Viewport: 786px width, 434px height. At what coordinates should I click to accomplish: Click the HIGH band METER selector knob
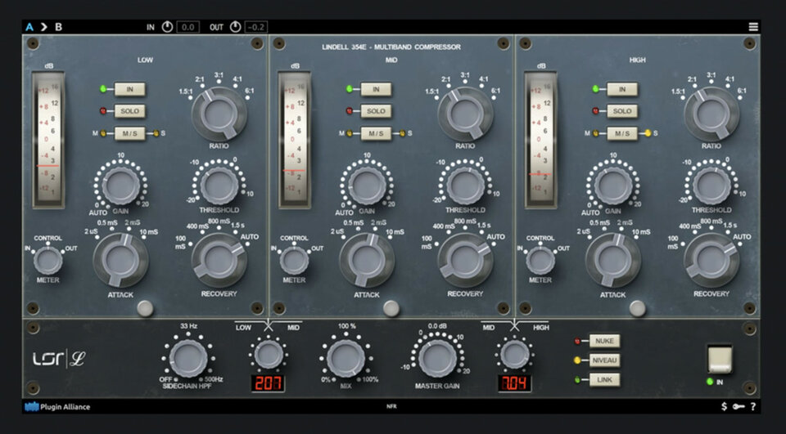540,261
